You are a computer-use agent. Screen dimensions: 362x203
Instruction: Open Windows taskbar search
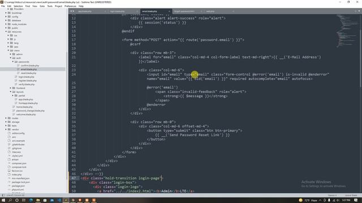click(x=10, y=200)
